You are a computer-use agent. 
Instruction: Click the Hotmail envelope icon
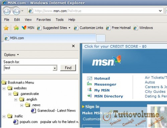tap(89, 78)
